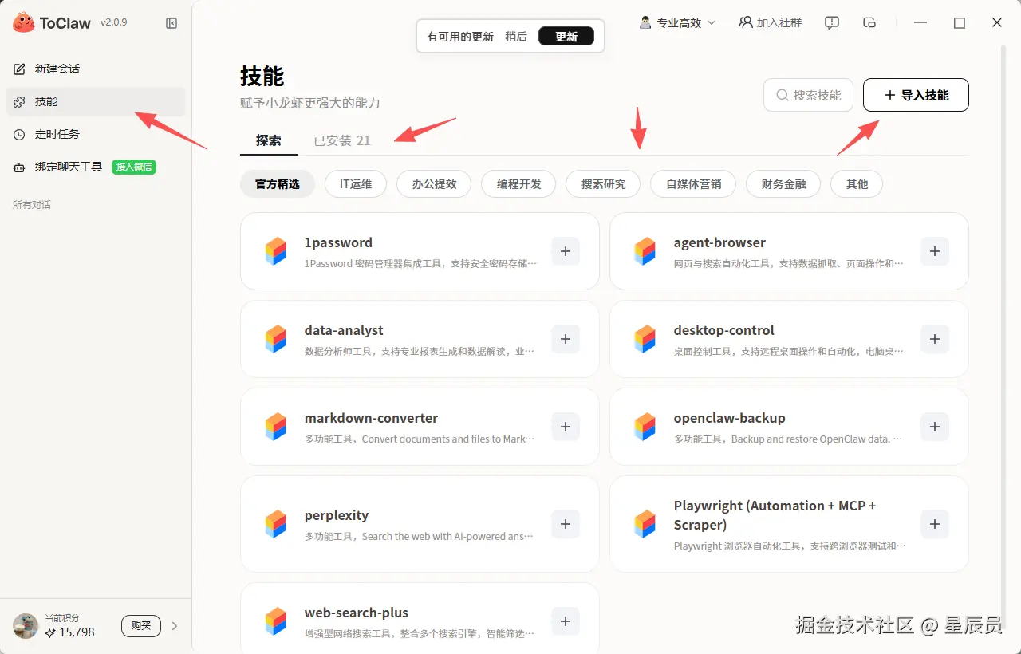Click the ToClaw logo icon
The width and height of the screenshot is (1021, 654).
tap(23, 22)
